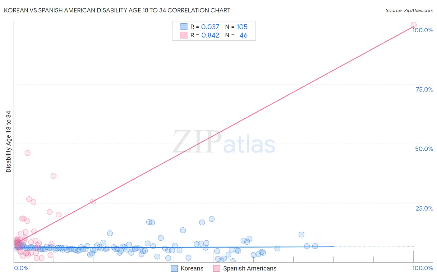Click the pink Spanish Americans legend swatch
The height and width of the screenshot is (277, 437).
point(217,268)
